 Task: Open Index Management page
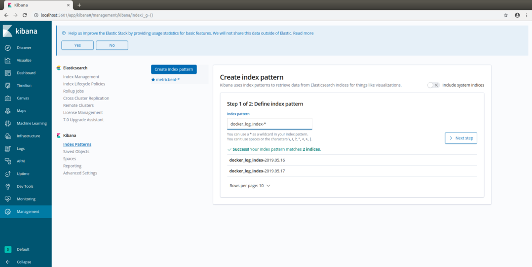pyautogui.click(x=81, y=77)
